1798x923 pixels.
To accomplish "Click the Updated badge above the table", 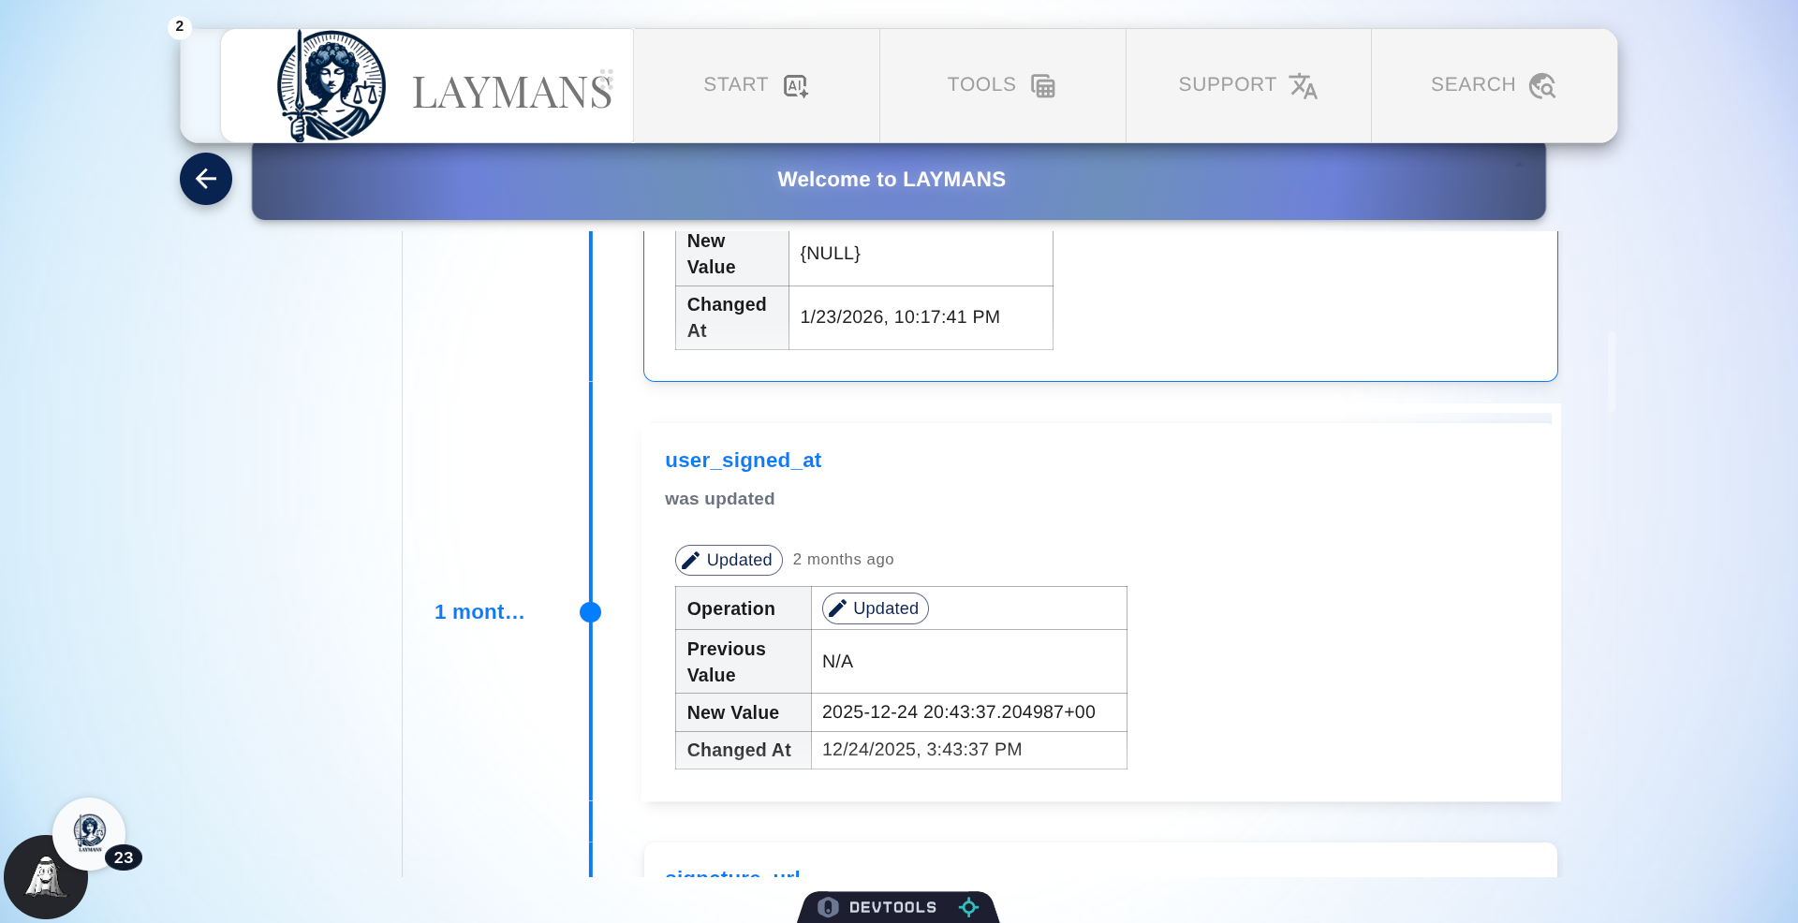I will (x=729, y=560).
